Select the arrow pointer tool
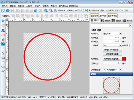 [3, 21]
